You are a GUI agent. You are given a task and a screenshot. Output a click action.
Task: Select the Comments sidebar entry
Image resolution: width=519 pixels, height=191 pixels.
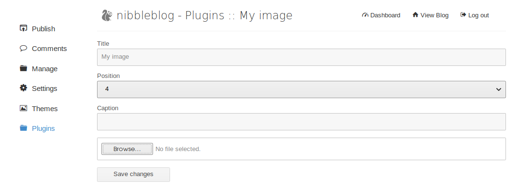[x=49, y=49]
